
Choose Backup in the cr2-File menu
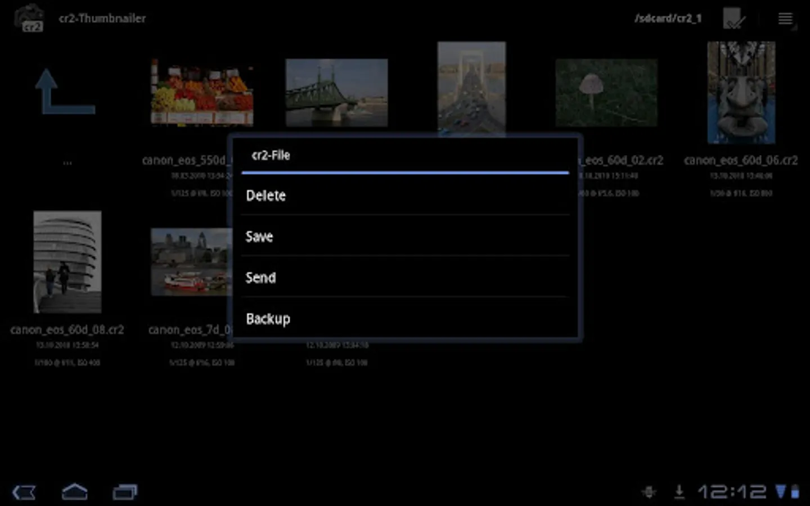[405, 318]
